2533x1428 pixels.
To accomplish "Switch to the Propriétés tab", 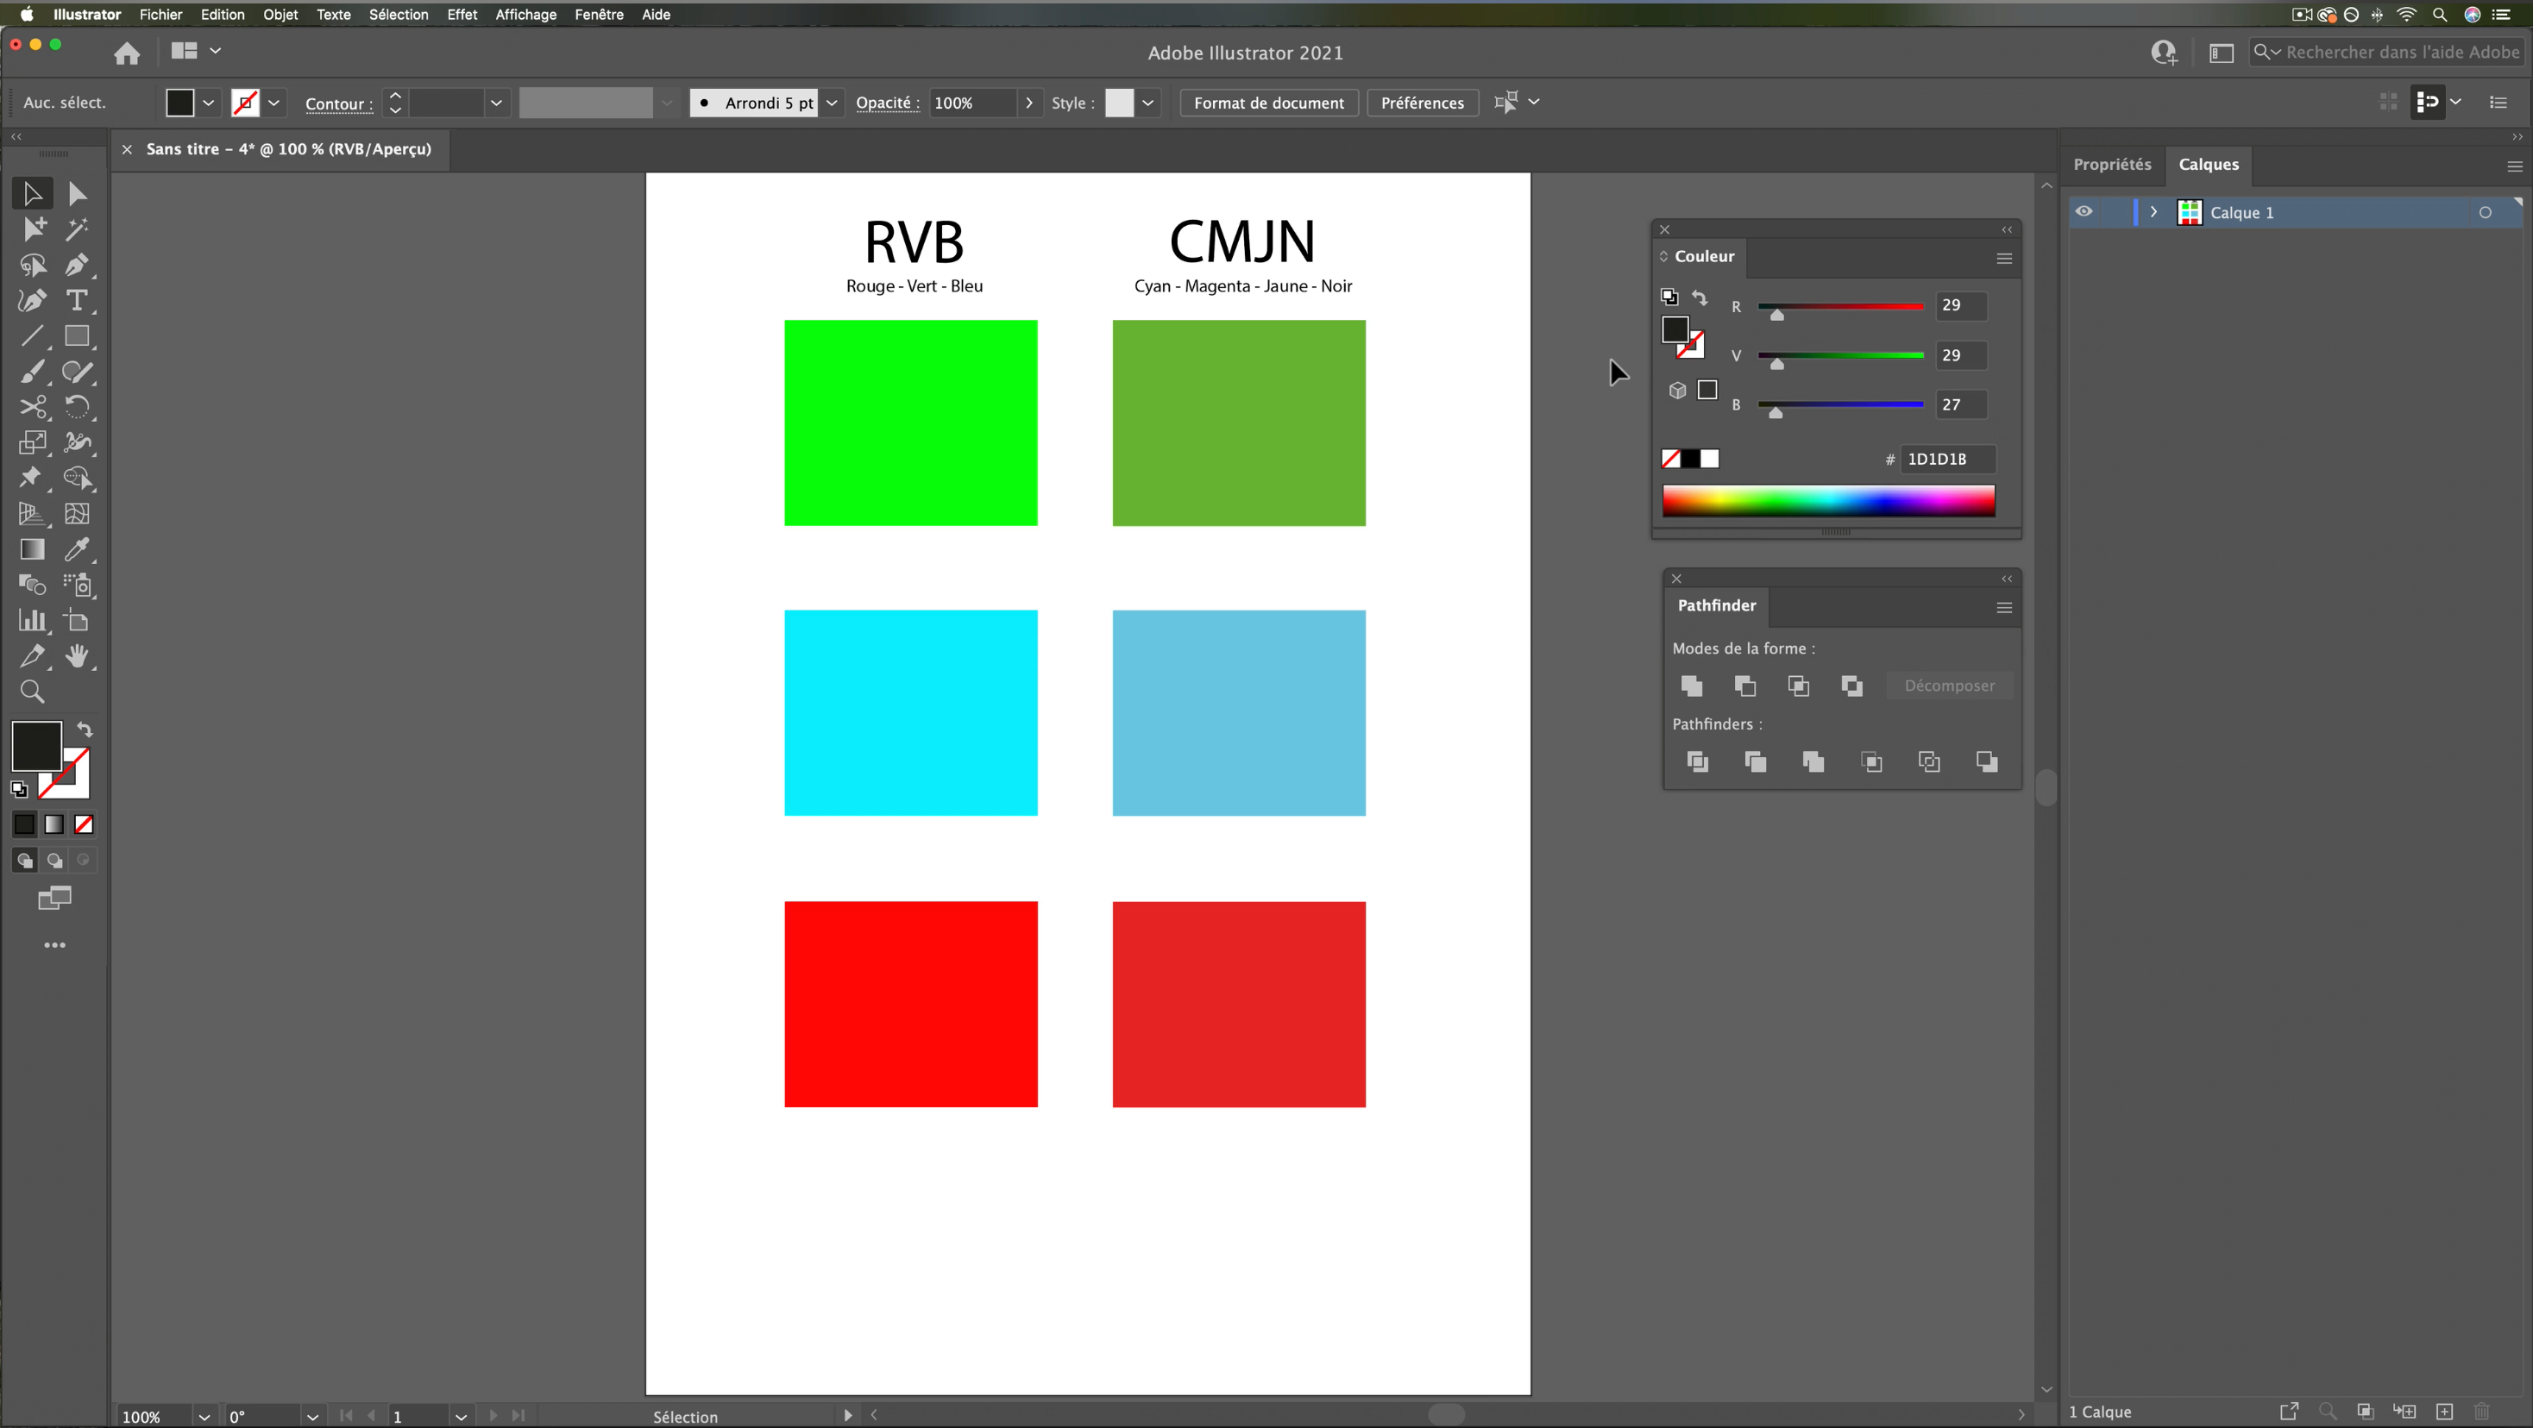I will pyautogui.click(x=2112, y=164).
